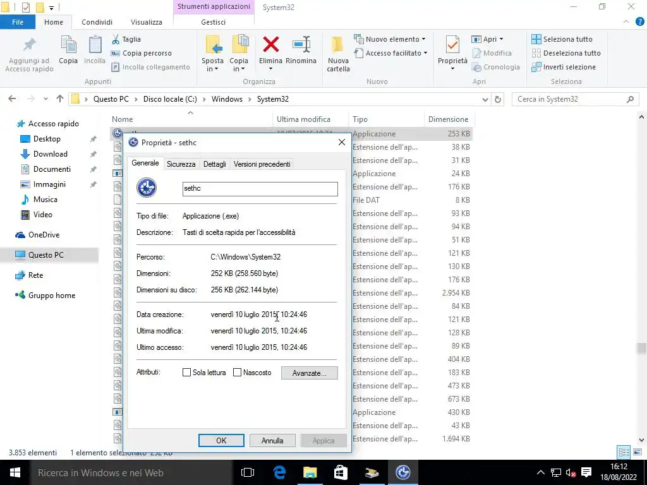Expand the Nuovo elemento dropdown
The image size is (647, 485).
423,39
